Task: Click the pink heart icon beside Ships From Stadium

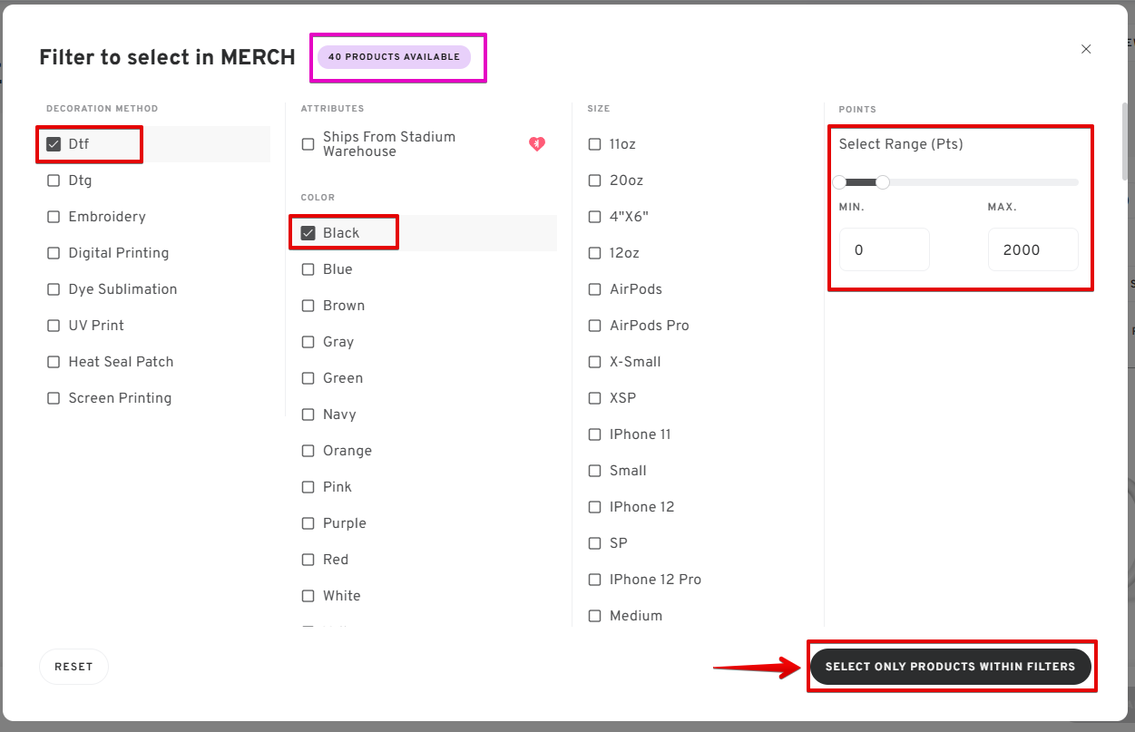Action: coord(537,144)
